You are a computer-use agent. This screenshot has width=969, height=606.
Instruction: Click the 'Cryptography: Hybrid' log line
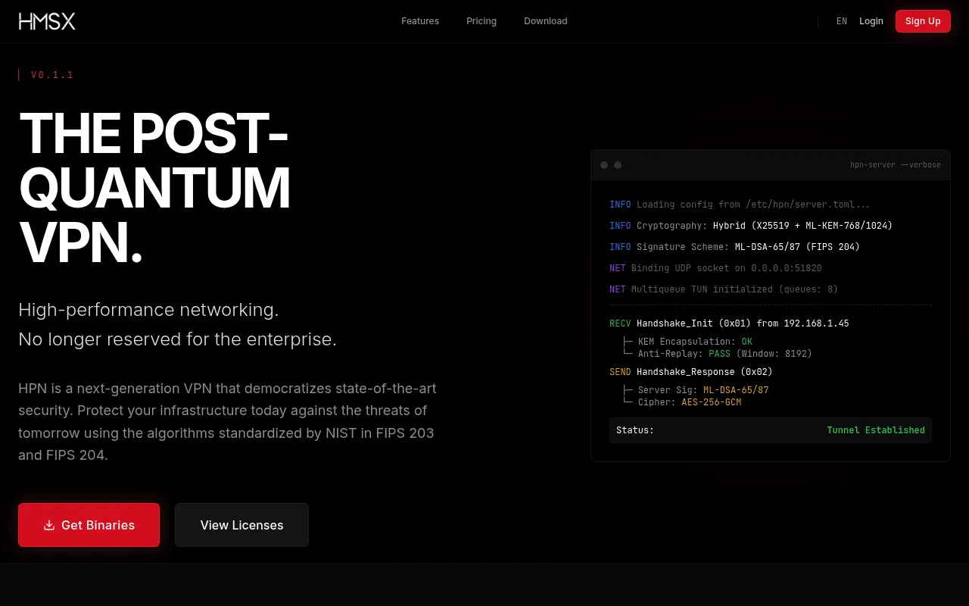point(751,226)
